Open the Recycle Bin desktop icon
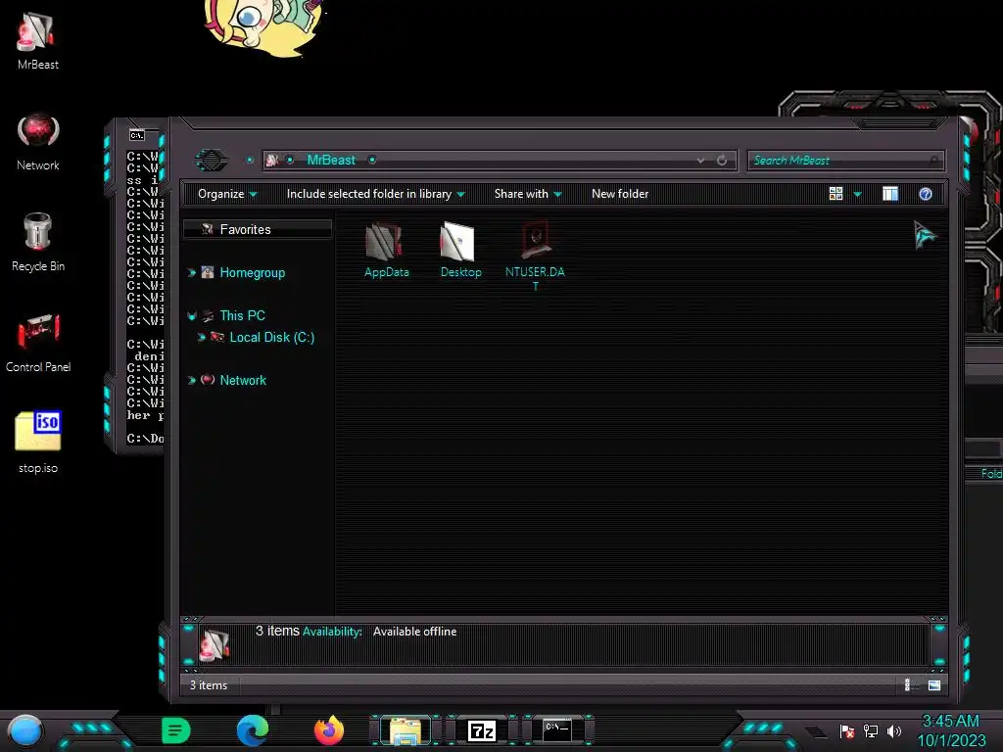Screen dimensions: 1003x752 38,243
